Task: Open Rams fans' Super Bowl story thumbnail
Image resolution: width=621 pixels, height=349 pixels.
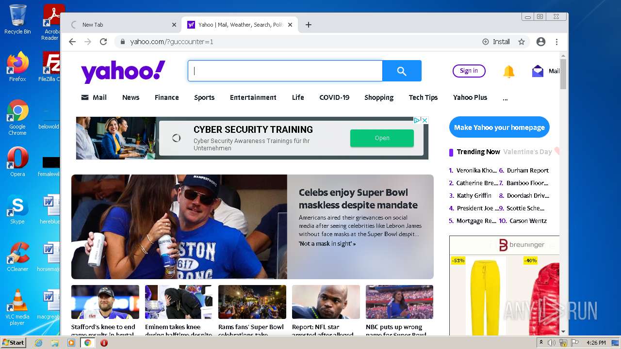Action: [252, 302]
